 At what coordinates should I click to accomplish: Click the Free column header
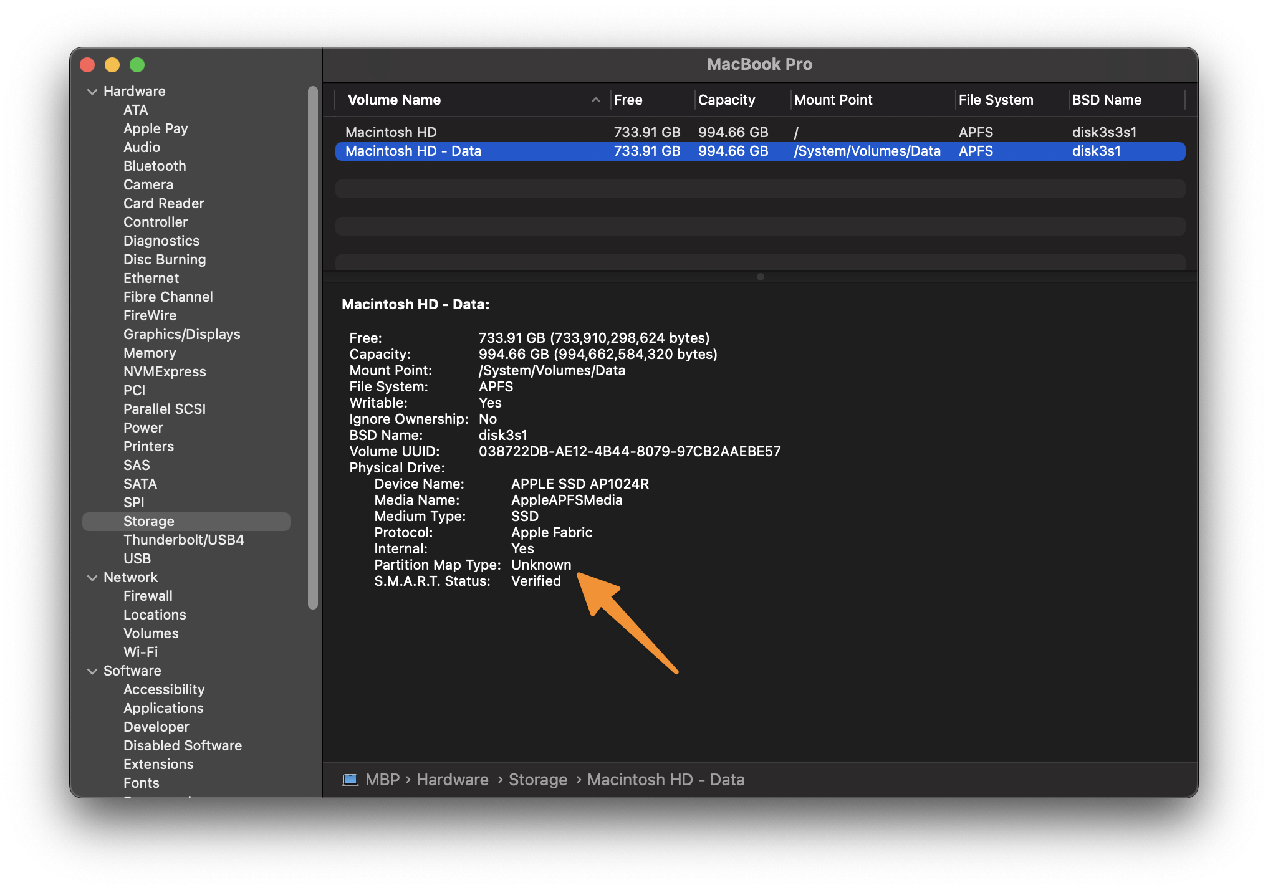point(628,100)
